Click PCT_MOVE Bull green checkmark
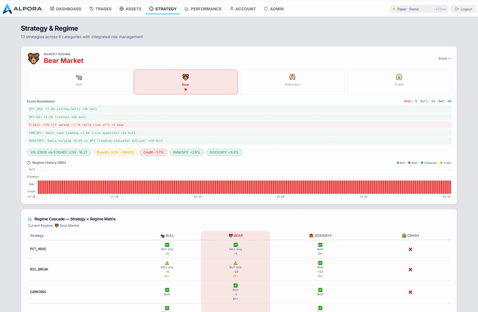This screenshot has width=478, height=312. pyautogui.click(x=167, y=245)
